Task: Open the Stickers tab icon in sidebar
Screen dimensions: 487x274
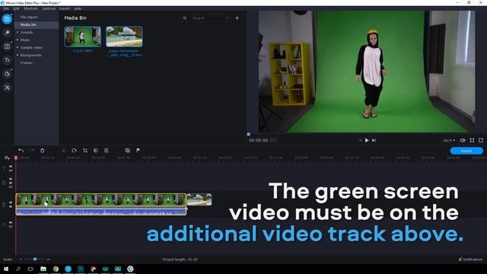Action: pos(7,74)
